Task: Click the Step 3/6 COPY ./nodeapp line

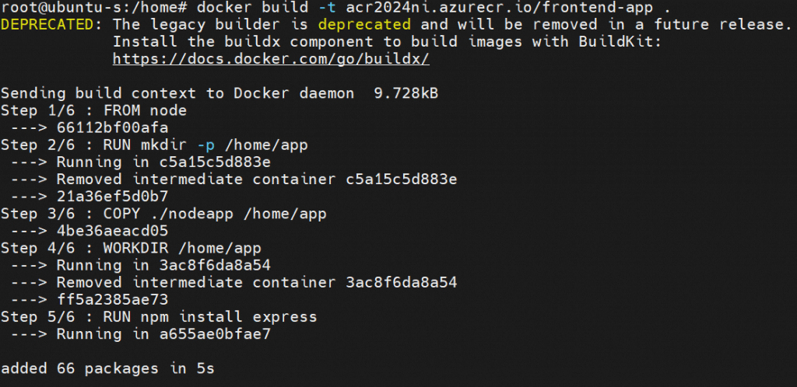Action: (164, 213)
